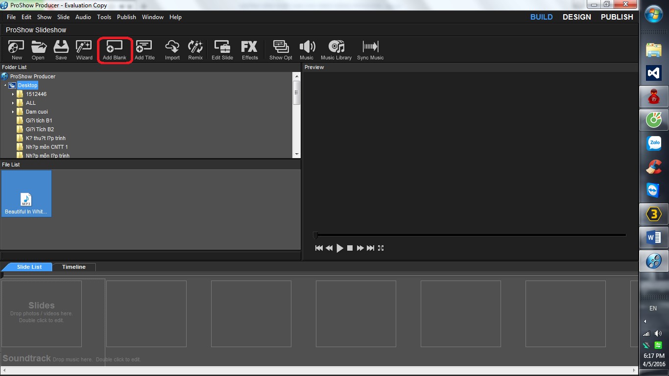The image size is (669, 376).
Task: Click the first empty Slides placeholder
Action: click(x=42, y=313)
